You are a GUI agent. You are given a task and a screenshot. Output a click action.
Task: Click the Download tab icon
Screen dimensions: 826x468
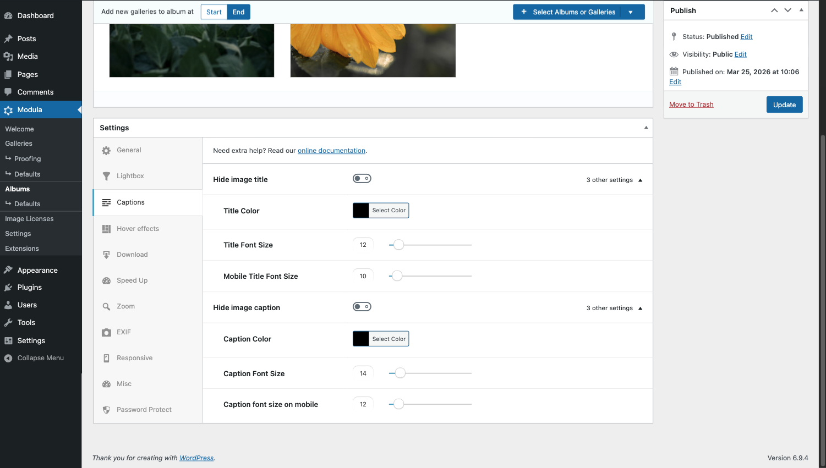coord(106,255)
